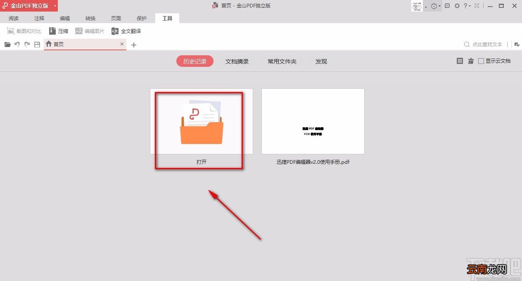This screenshot has height=281, width=522.
Task: Click the 压缩 compress tool
Action: point(59,31)
